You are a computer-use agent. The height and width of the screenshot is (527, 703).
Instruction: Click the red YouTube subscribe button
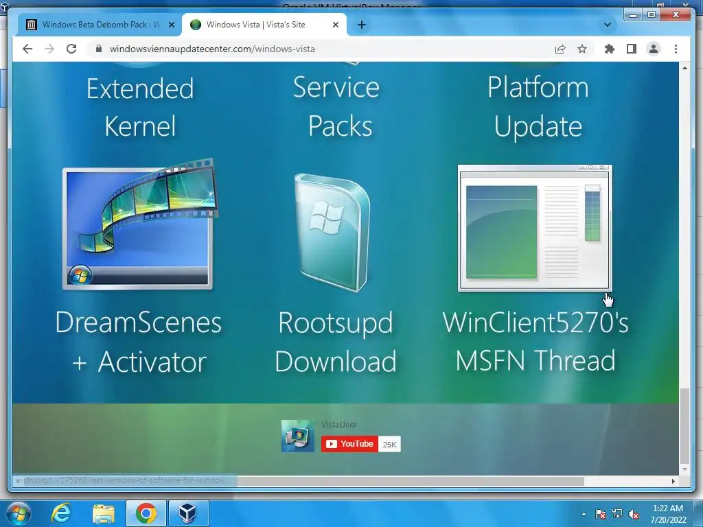tap(349, 444)
